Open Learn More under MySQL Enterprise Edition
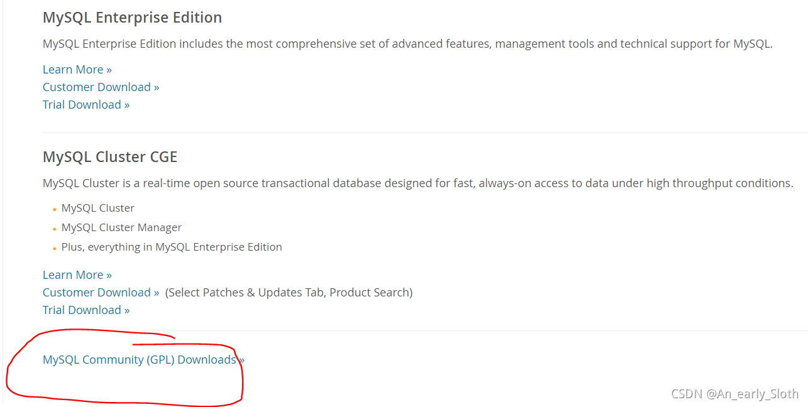The width and height of the screenshot is (808, 407). point(77,69)
